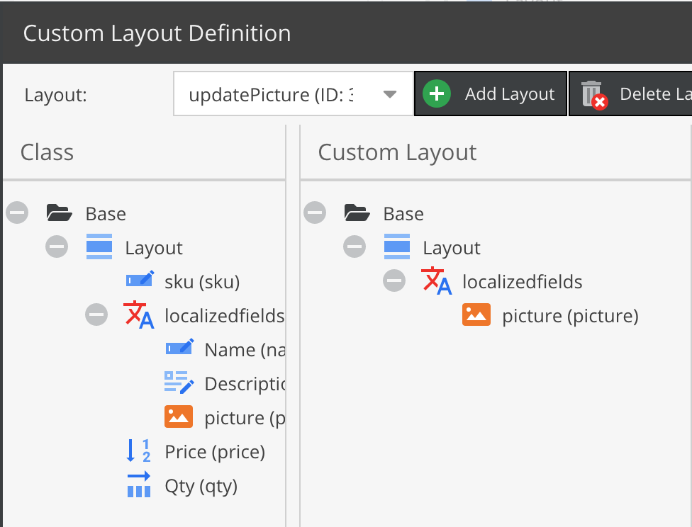692x527 pixels.
Task: Select Price (price) in Class tree
Action: [x=215, y=452]
